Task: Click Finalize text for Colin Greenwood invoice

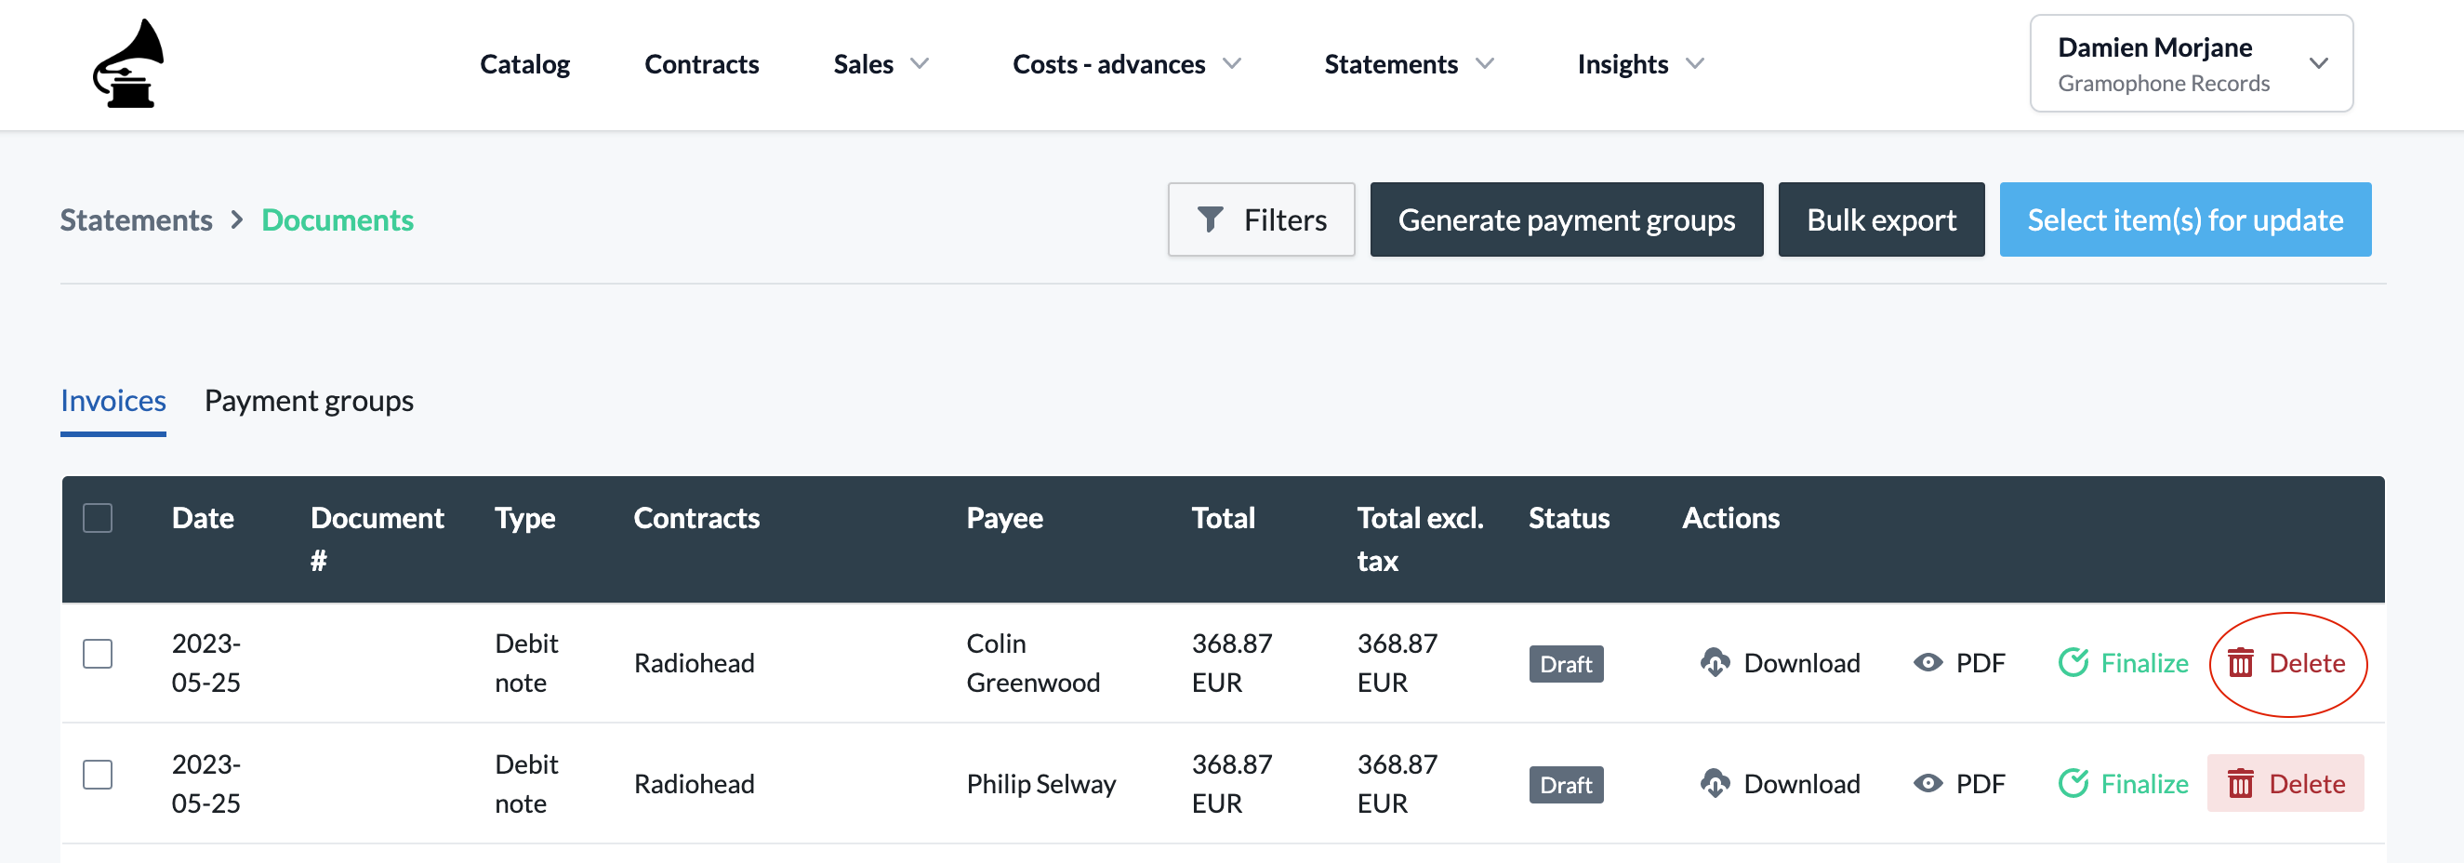Action: [x=2143, y=662]
